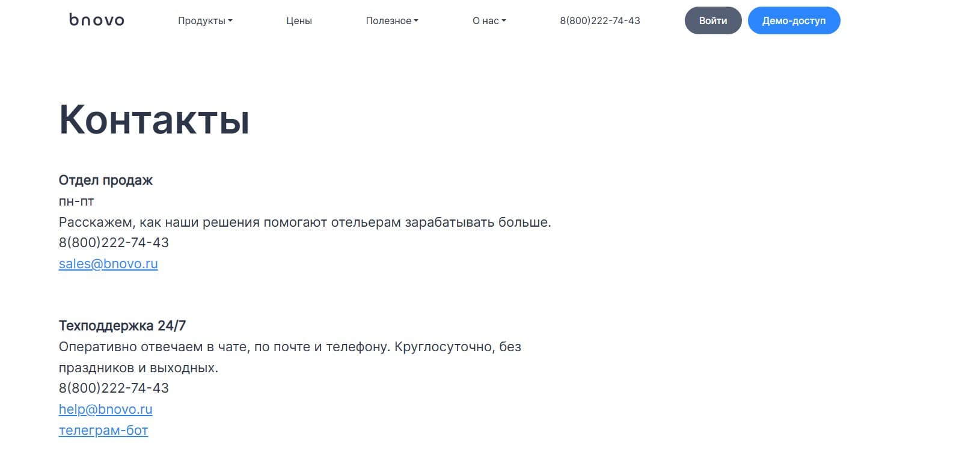Open the Цены page
Image resolution: width=962 pixels, height=451 pixels.
point(299,20)
